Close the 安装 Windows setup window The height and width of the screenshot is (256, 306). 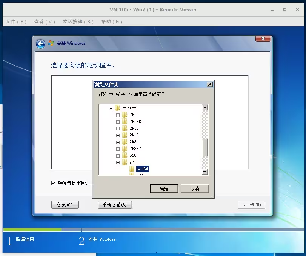tap(263, 38)
